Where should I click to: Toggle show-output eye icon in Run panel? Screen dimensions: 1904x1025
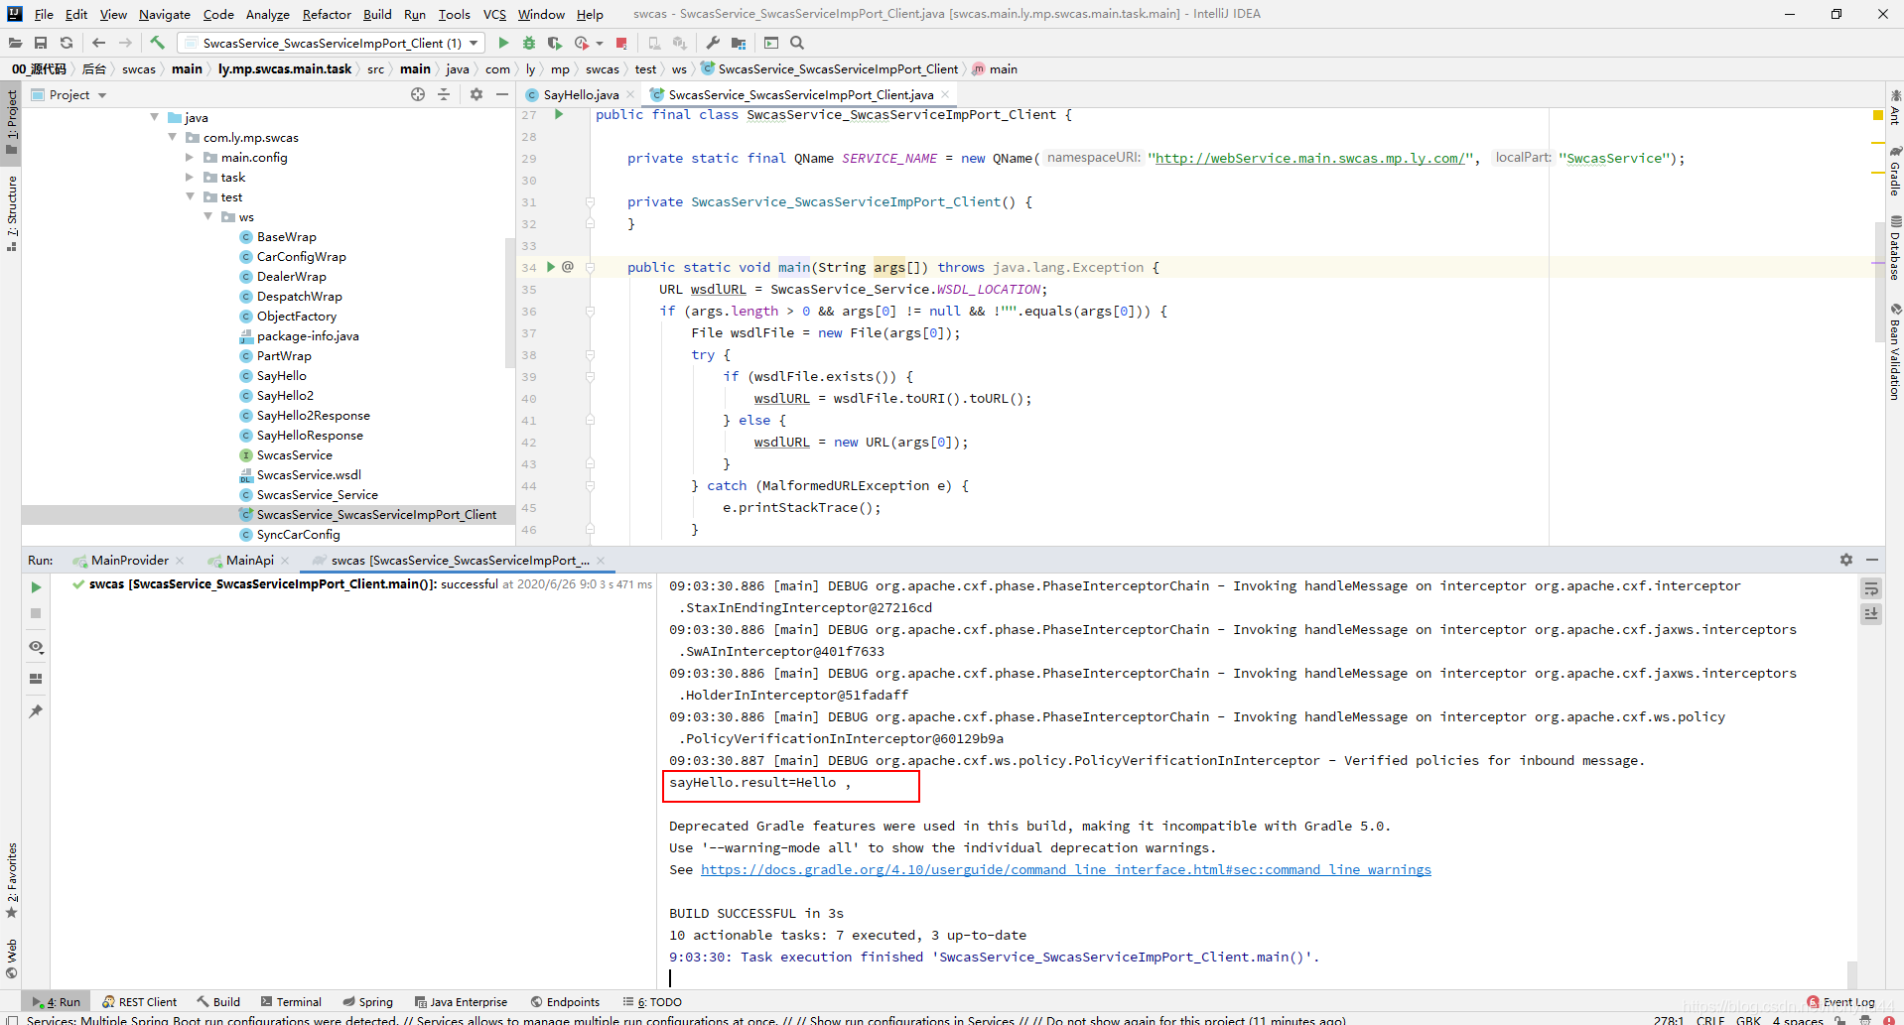[x=36, y=647]
